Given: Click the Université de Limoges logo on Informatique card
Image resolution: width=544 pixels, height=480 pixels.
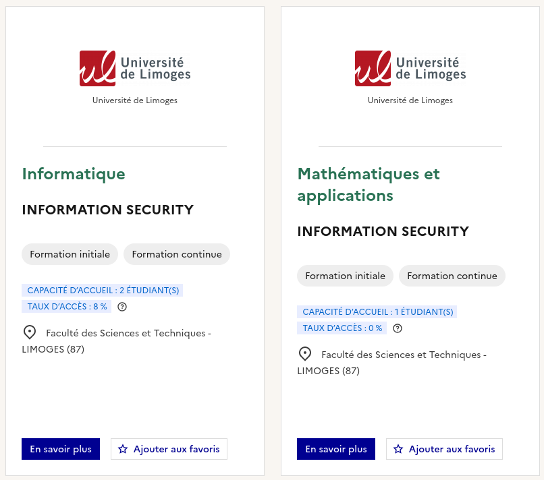Looking at the screenshot, I should tap(135, 68).
